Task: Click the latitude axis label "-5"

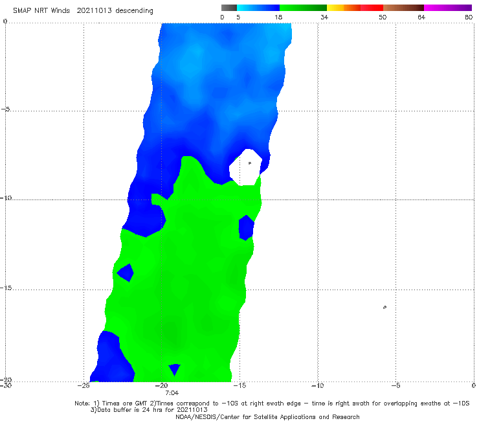Action: [x=6, y=109]
